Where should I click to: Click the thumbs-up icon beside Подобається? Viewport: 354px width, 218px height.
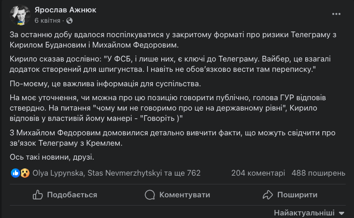(38, 195)
